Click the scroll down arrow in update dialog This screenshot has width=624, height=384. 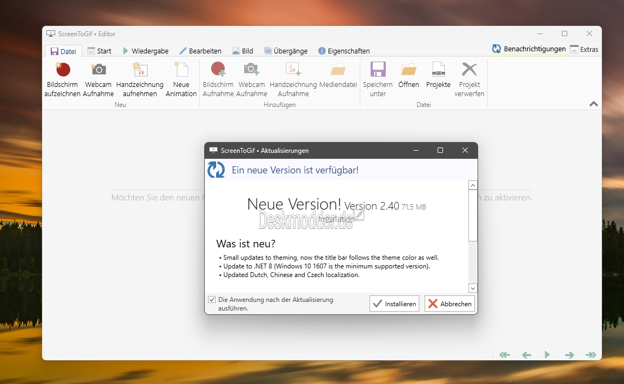pos(473,288)
